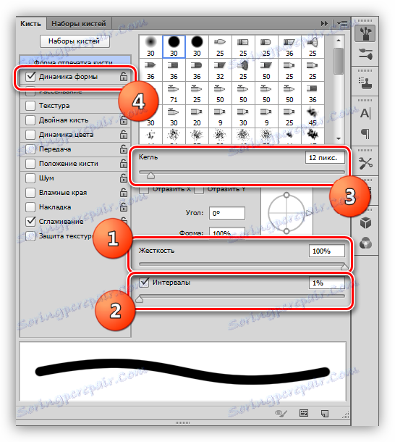Click the create new brush icon
The width and height of the screenshot is (395, 442).
tap(325, 414)
